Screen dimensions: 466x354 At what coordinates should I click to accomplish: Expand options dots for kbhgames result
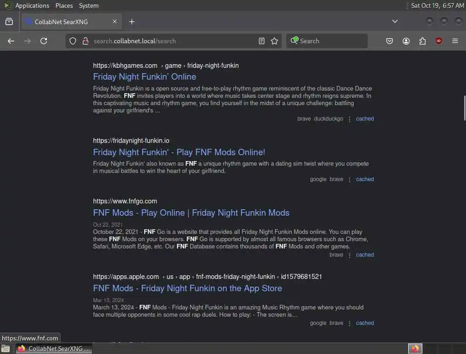349,119
